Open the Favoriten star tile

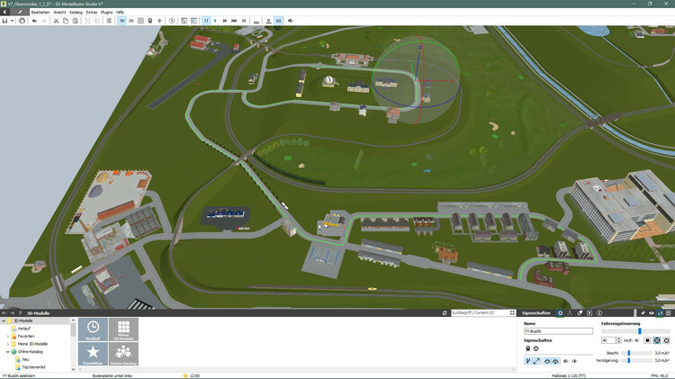pos(93,354)
